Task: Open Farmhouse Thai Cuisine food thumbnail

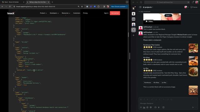Action: point(193,48)
